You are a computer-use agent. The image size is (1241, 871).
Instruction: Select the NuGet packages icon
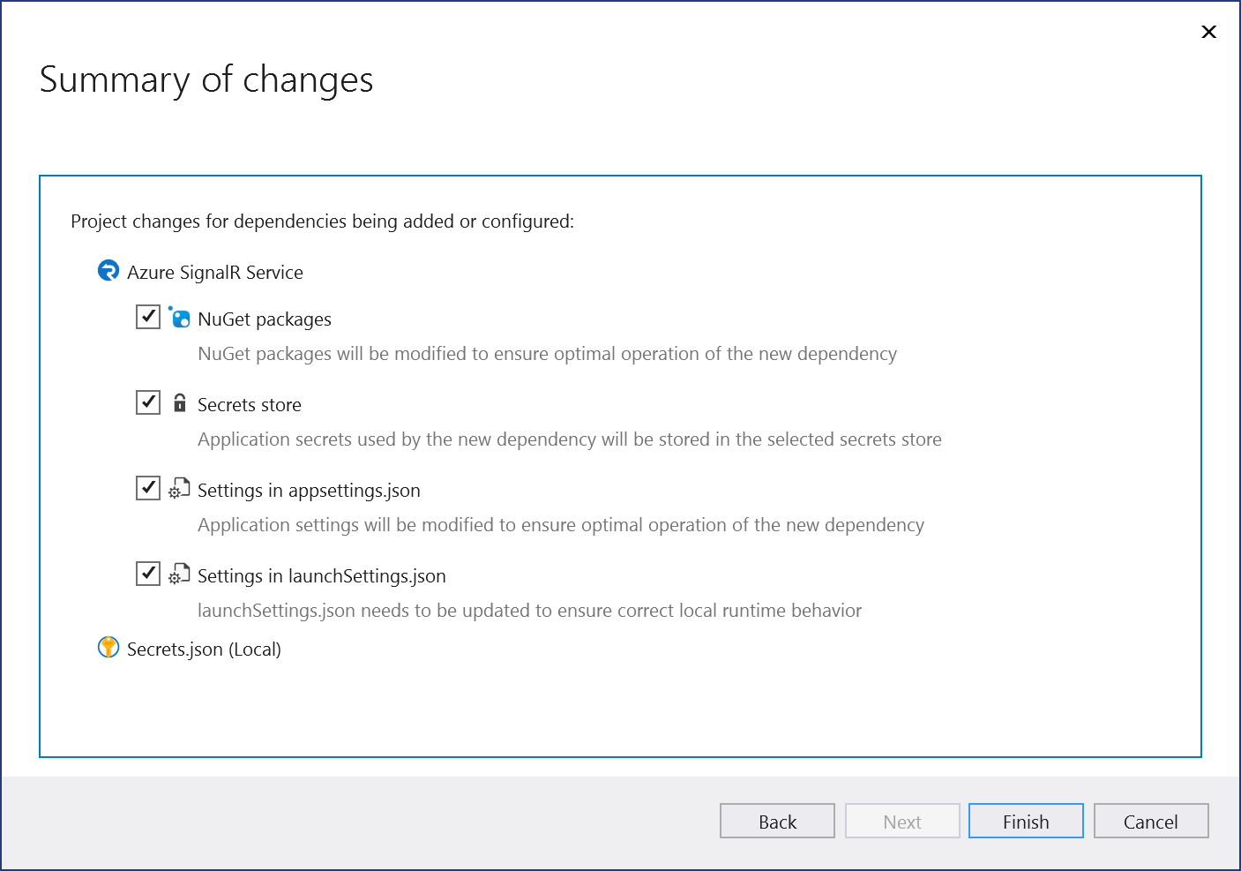(179, 319)
